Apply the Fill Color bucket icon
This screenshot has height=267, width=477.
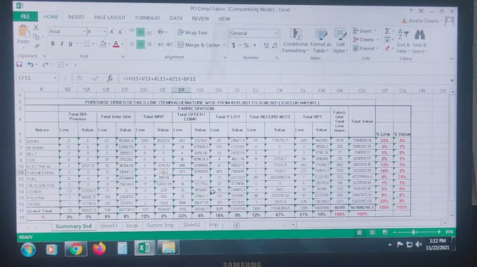click(x=103, y=44)
